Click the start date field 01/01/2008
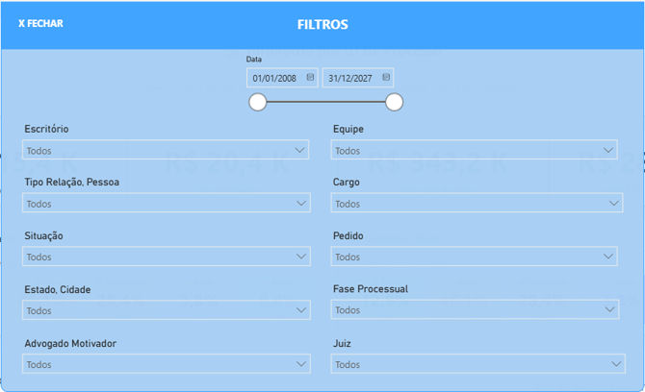This screenshot has width=645, height=392. pyautogui.click(x=274, y=78)
